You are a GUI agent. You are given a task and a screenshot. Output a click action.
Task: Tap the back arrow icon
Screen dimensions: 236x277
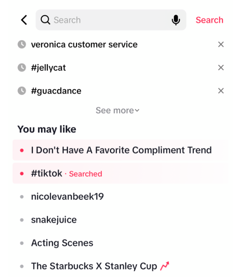(24, 20)
